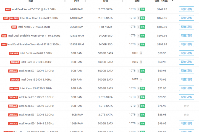The image size is (199, 132).
Task: Click ON SALE badge for Xeon E3-1230v2
Action: (13, 97)
